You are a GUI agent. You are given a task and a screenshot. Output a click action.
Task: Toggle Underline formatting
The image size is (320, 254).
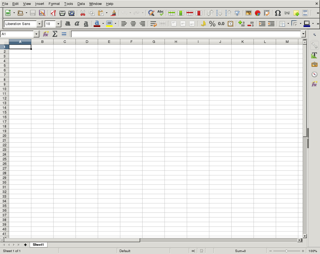point(86,24)
